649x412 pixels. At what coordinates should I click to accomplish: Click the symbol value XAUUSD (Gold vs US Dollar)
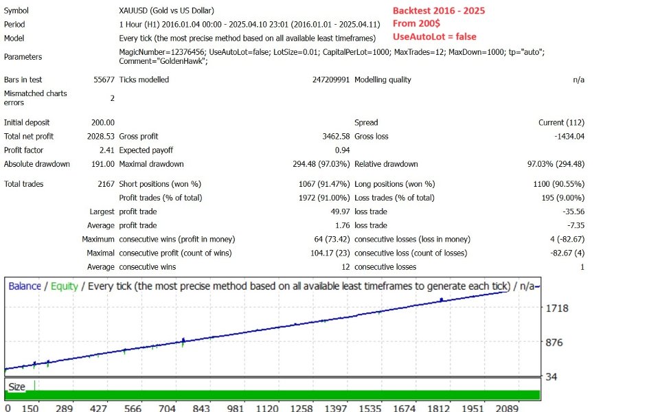[x=166, y=11]
